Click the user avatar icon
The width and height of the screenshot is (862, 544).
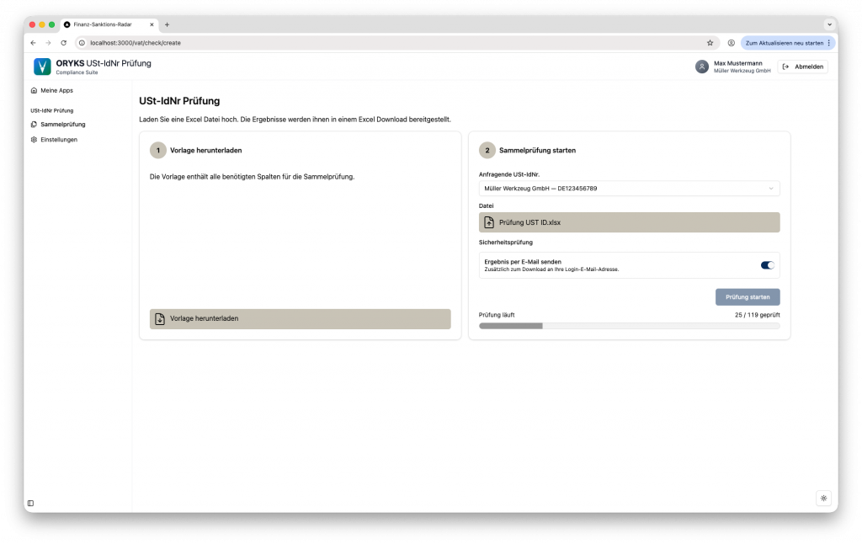pos(701,67)
